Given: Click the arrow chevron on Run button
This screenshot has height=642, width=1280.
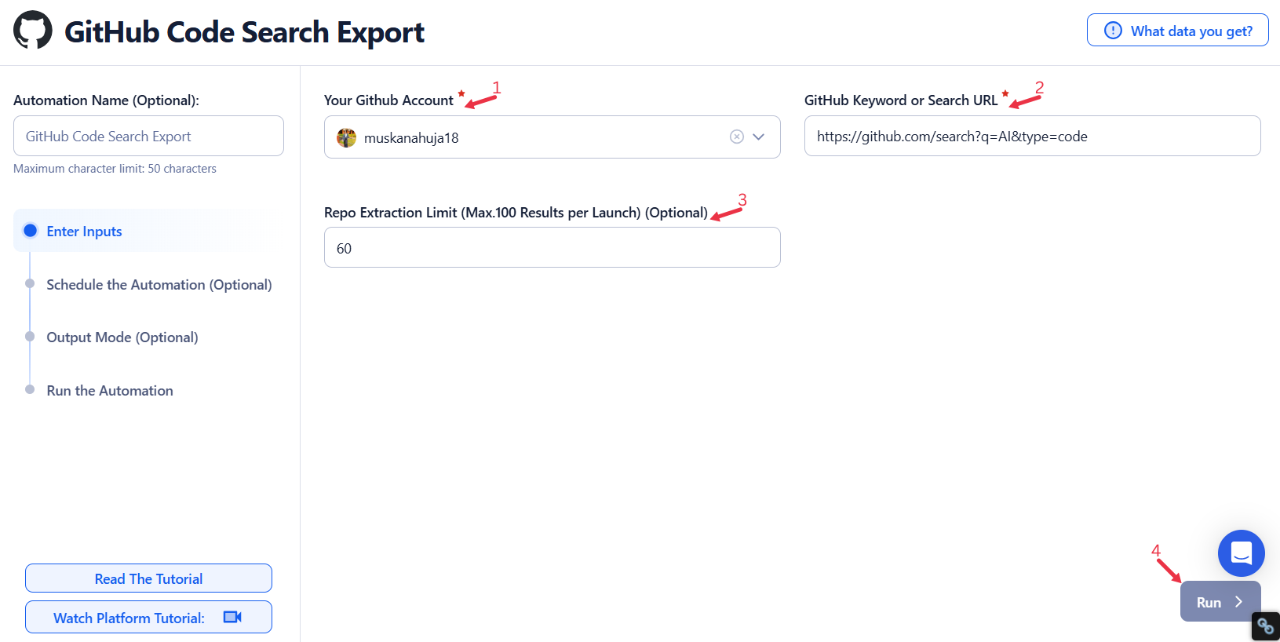Looking at the screenshot, I should point(1238,602).
